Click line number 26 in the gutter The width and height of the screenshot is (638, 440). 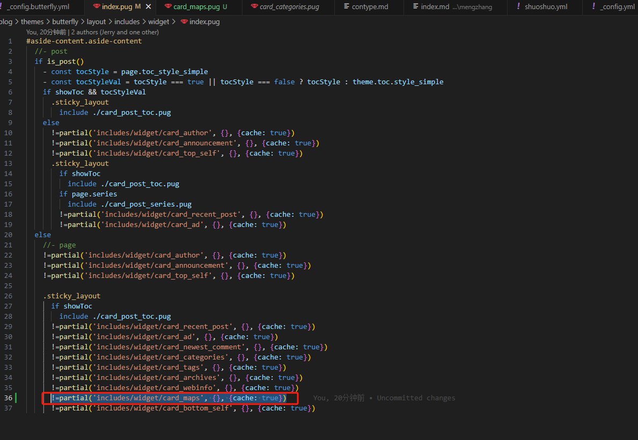8,296
